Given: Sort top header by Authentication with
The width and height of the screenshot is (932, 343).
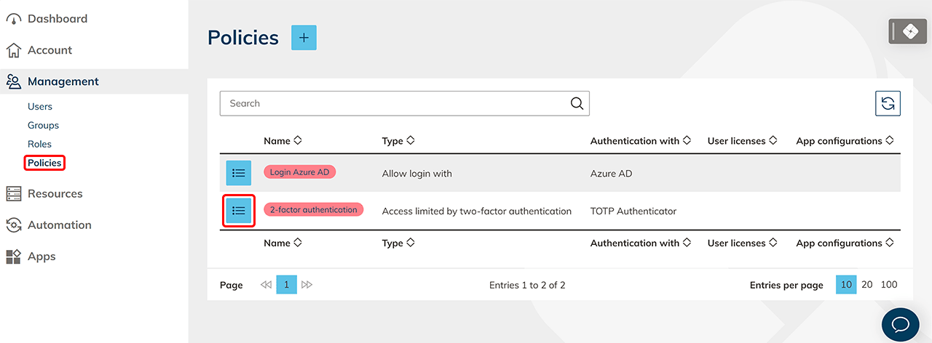Looking at the screenshot, I should pos(640,141).
